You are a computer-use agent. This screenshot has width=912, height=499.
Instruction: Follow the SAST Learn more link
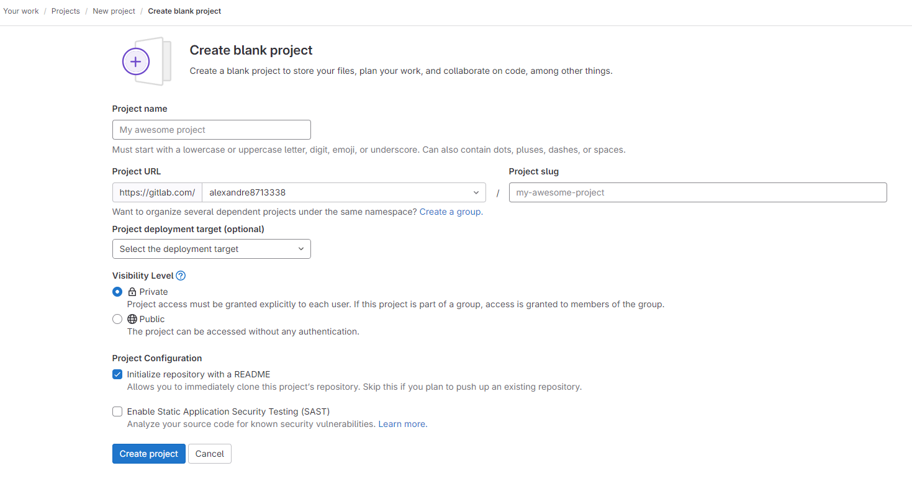[402, 424]
